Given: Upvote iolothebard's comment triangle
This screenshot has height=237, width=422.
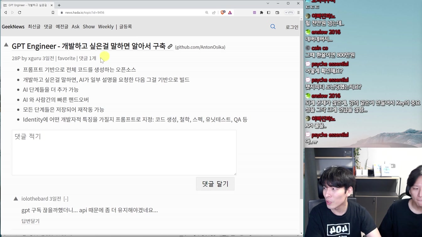Looking at the screenshot, I should point(16,198).
